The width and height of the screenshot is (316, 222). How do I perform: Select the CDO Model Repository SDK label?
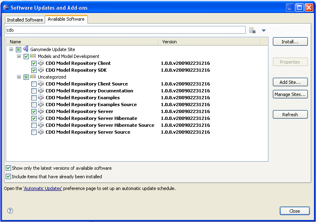[76, 70]
